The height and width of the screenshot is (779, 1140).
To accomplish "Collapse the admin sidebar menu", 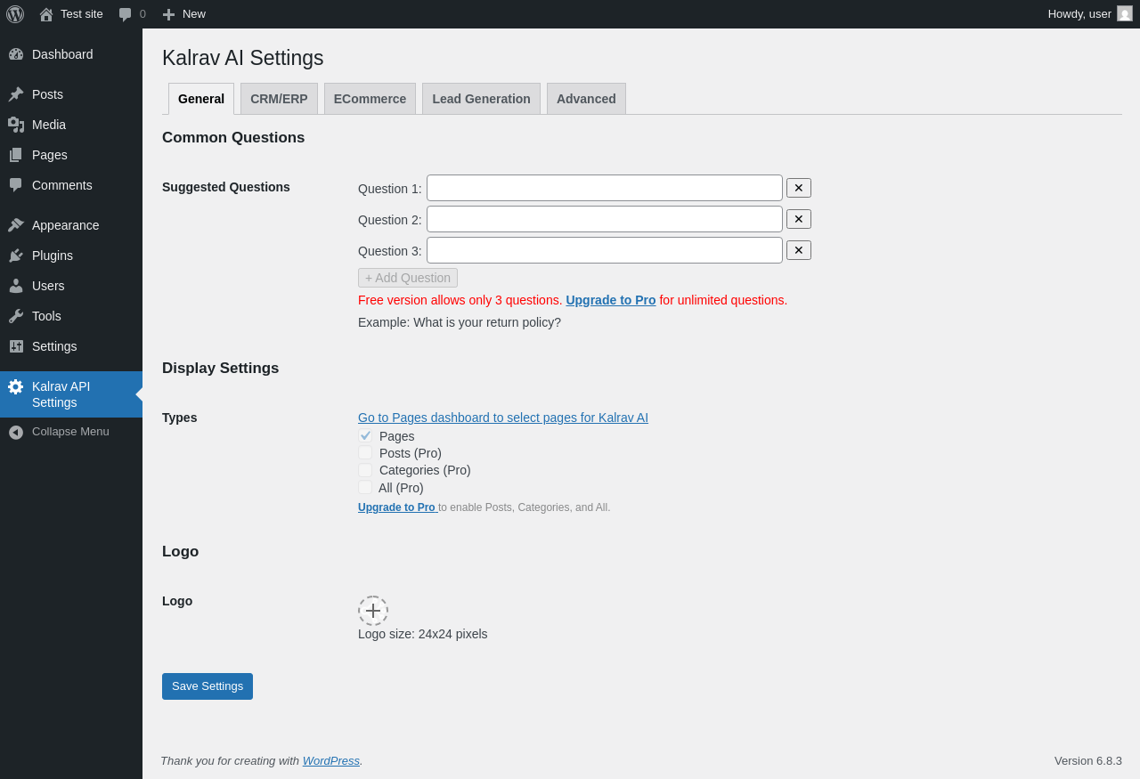I will 69,432.
